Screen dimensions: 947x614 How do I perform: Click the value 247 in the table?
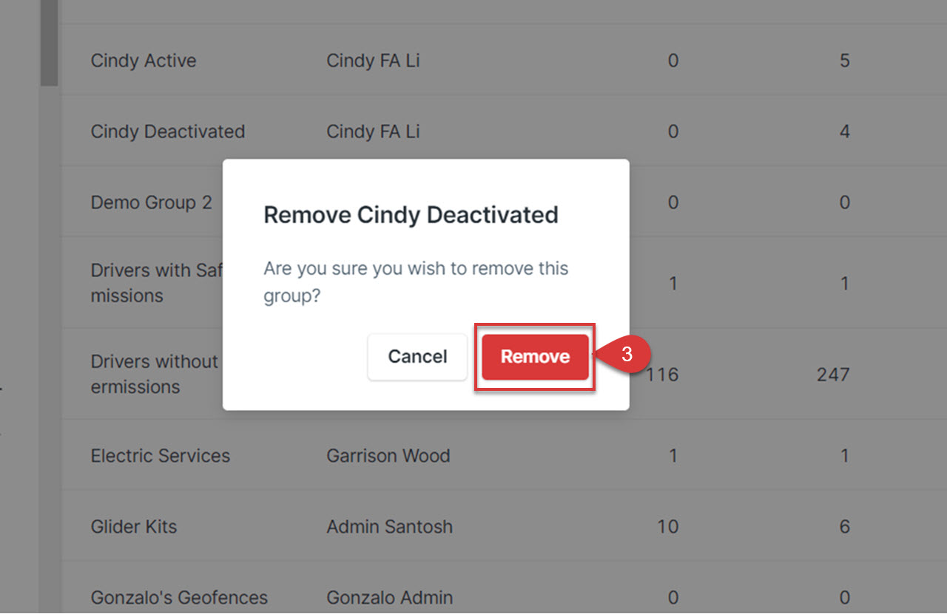(833, 375)
